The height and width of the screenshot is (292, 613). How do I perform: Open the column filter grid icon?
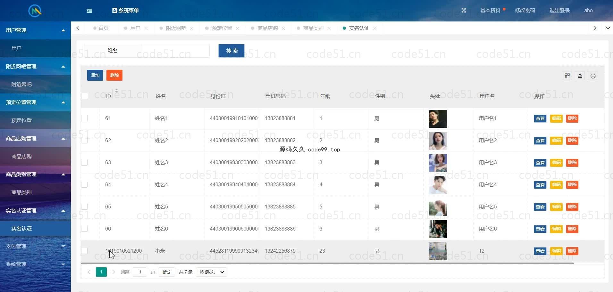[x=567, y=76]
